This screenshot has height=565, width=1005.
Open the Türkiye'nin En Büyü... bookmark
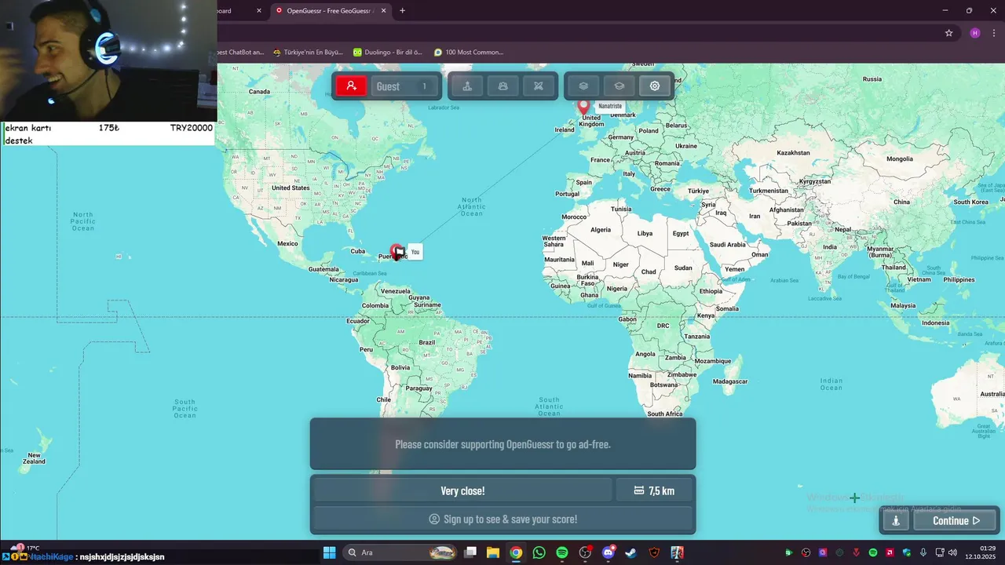point(308,53)
